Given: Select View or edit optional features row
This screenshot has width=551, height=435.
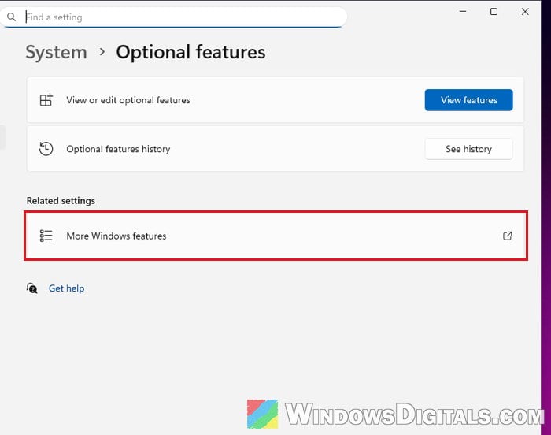Looking at the screenshot, I should [275, 100].
